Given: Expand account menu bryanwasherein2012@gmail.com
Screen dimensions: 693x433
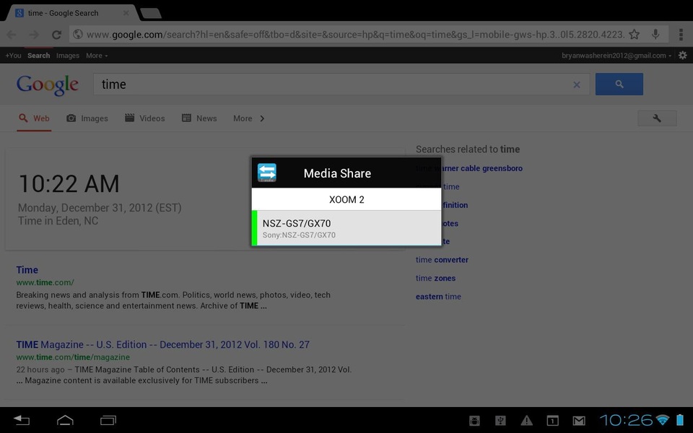Looking at the screenshot, I should tap(616, 56).
